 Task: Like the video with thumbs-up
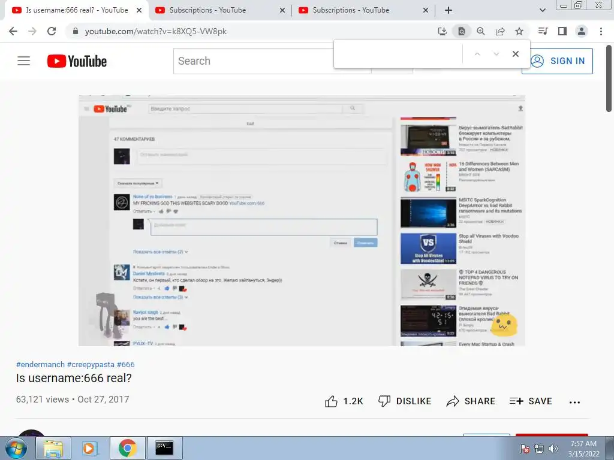pyautogui.click(x=344, y=401)
